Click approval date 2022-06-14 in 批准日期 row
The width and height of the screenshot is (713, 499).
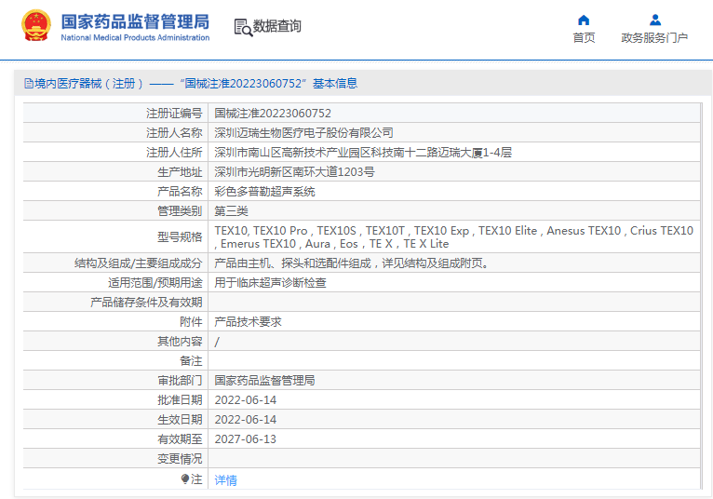point(246,400)
